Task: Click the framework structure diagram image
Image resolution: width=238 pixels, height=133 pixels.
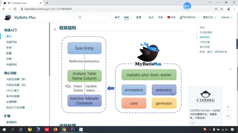Action: [x=122, y=75]
